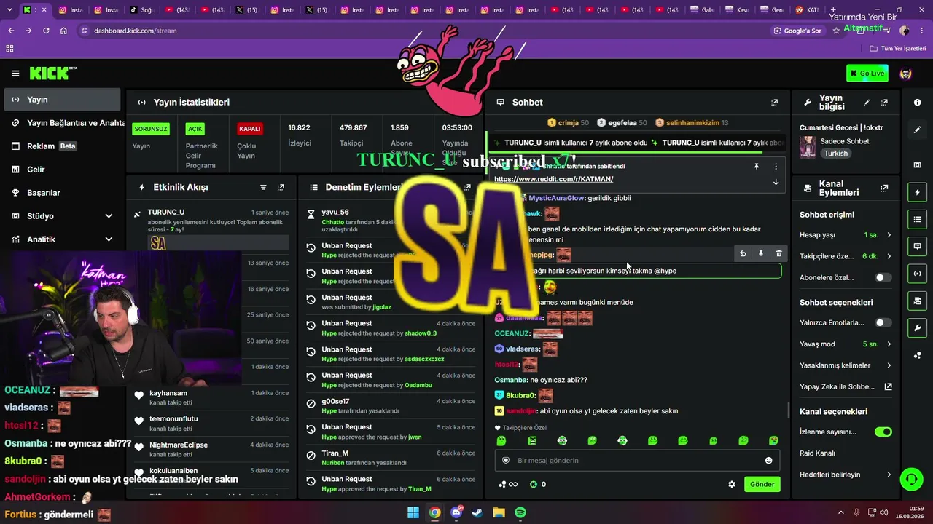This screenshot has width=933, height=524.
Task: Disable the İzlenme sayısını switch
Action: click(883, 432)
